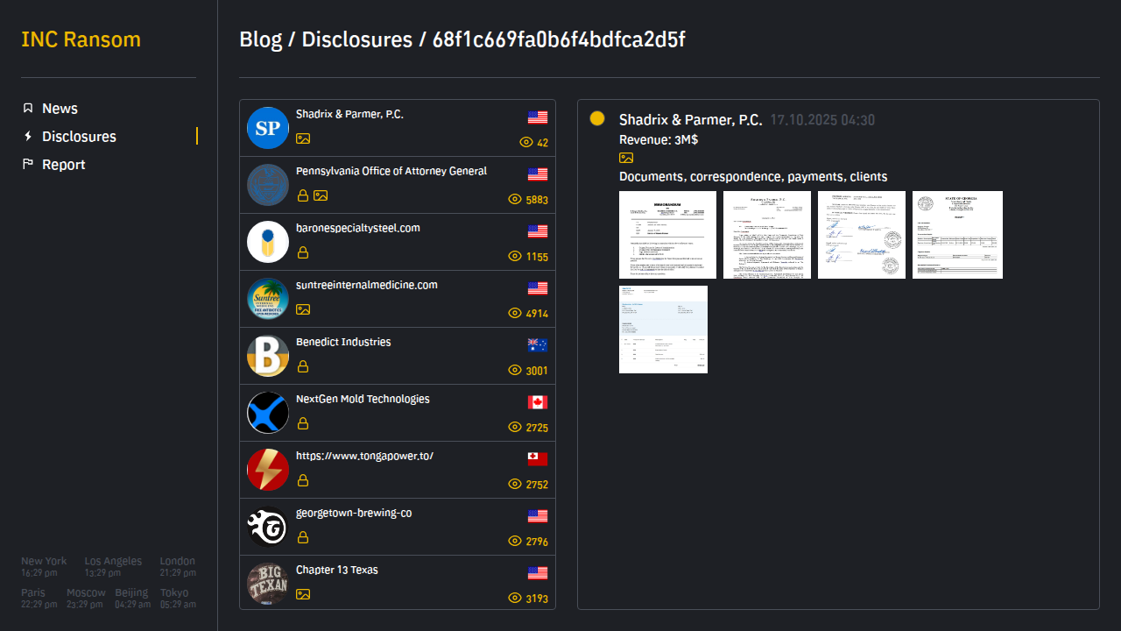1121x631 pixels.
Task: Click the image icon under suntreeinternalmedicine.com
Action: [303, 309]
